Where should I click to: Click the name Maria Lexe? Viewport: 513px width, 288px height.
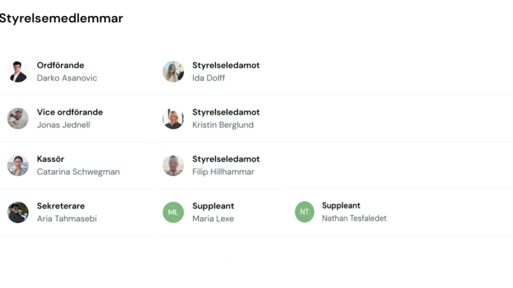point(213,219)
